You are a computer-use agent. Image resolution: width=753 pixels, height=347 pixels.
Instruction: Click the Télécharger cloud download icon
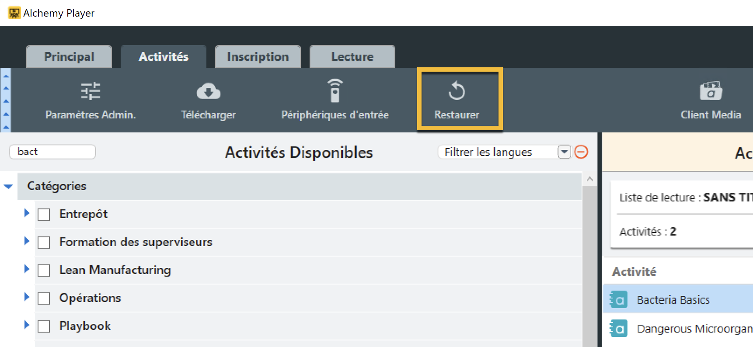(x=209, y=91)
